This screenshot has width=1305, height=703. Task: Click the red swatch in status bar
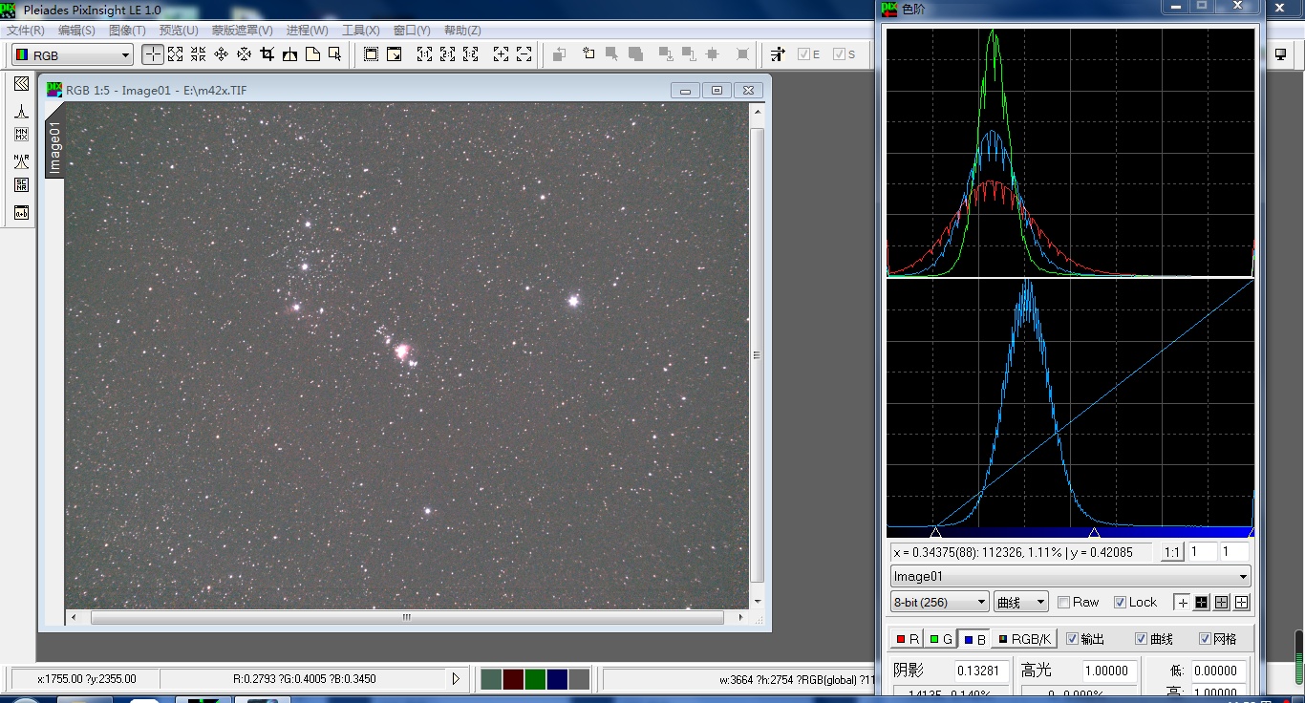513,679
